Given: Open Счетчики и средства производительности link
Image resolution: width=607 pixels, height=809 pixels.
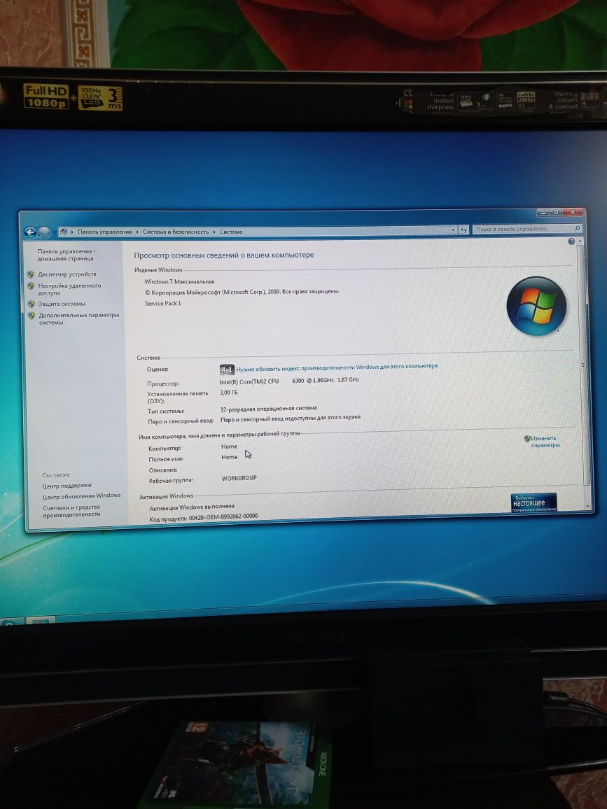Looking at the screenshot, I should click(x=71, y=511).
